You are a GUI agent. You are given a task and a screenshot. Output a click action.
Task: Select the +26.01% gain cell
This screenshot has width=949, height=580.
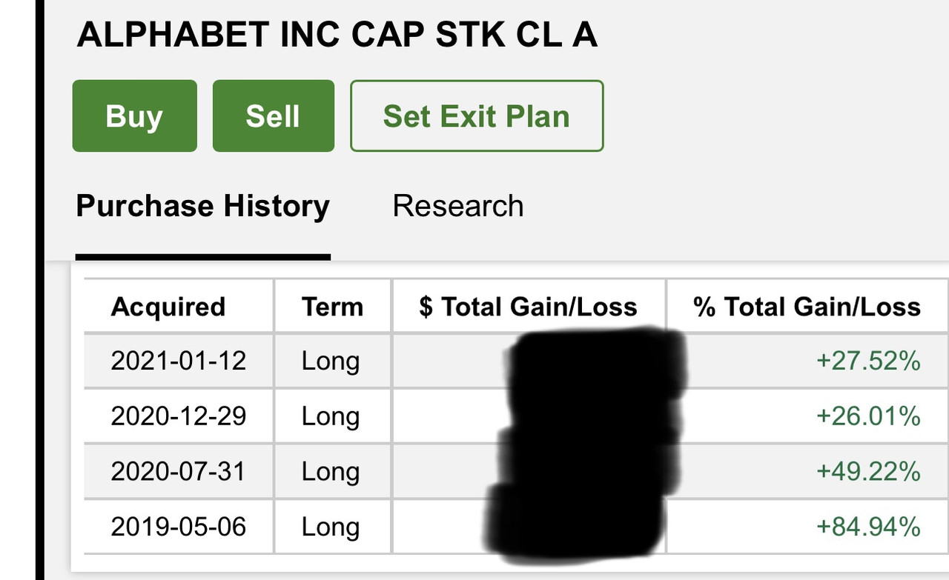[868, 416]
